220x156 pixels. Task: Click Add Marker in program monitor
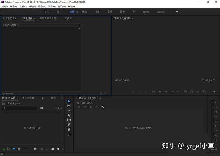134,91
